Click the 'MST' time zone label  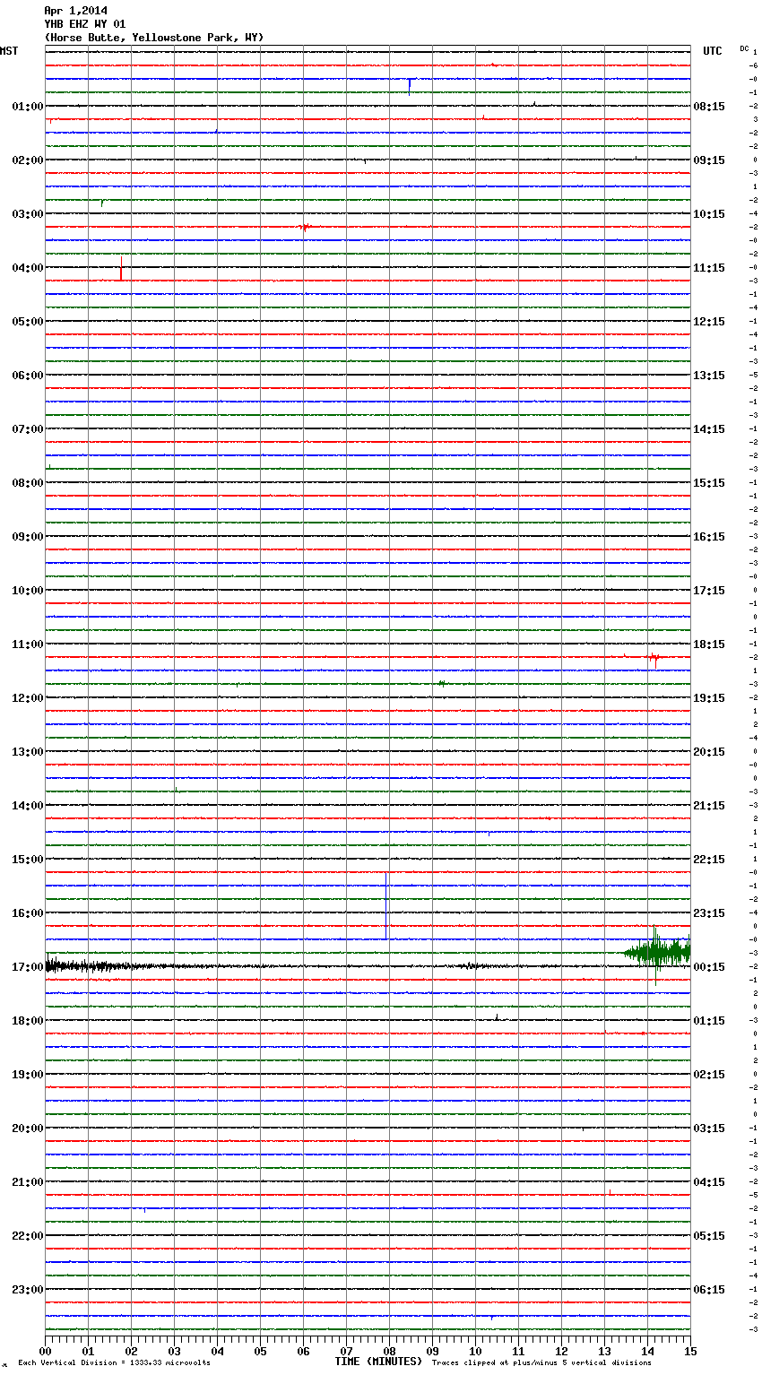coord(9,51)
